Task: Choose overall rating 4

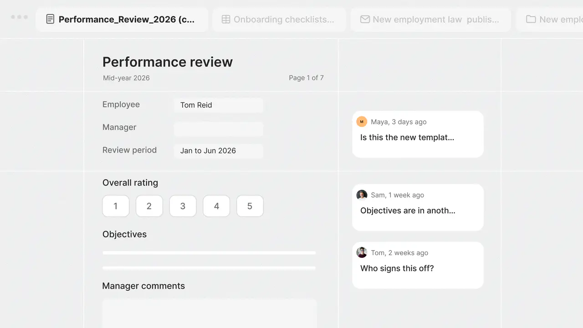Action: (x=216, y=206)
